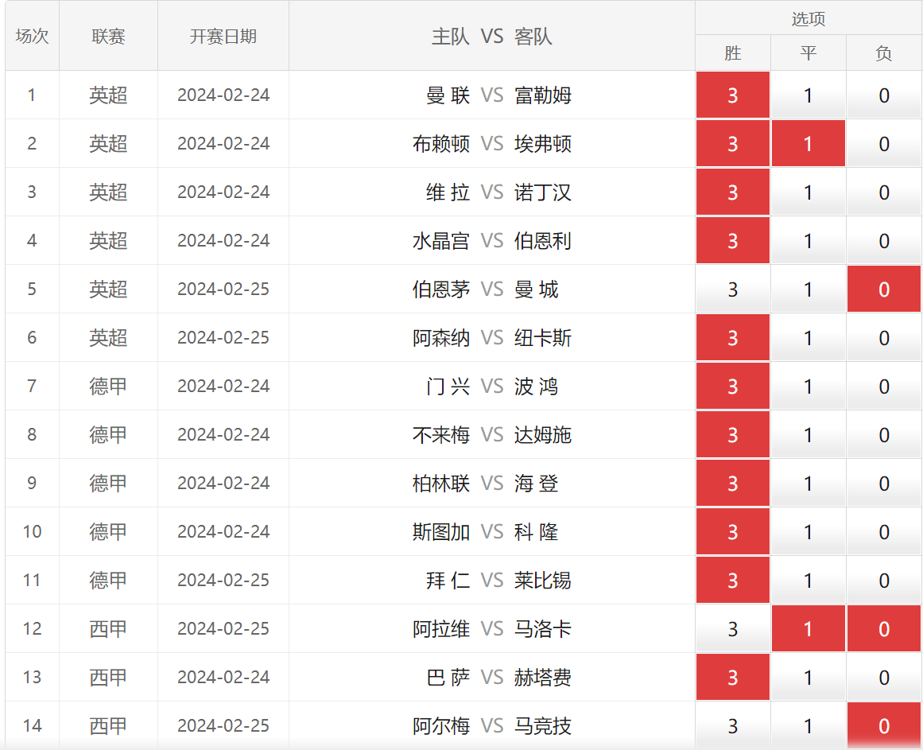Choose loss option 0 for 拜仁 VS 莱比锡
The image size is (923, 750).
coord(884,580)
